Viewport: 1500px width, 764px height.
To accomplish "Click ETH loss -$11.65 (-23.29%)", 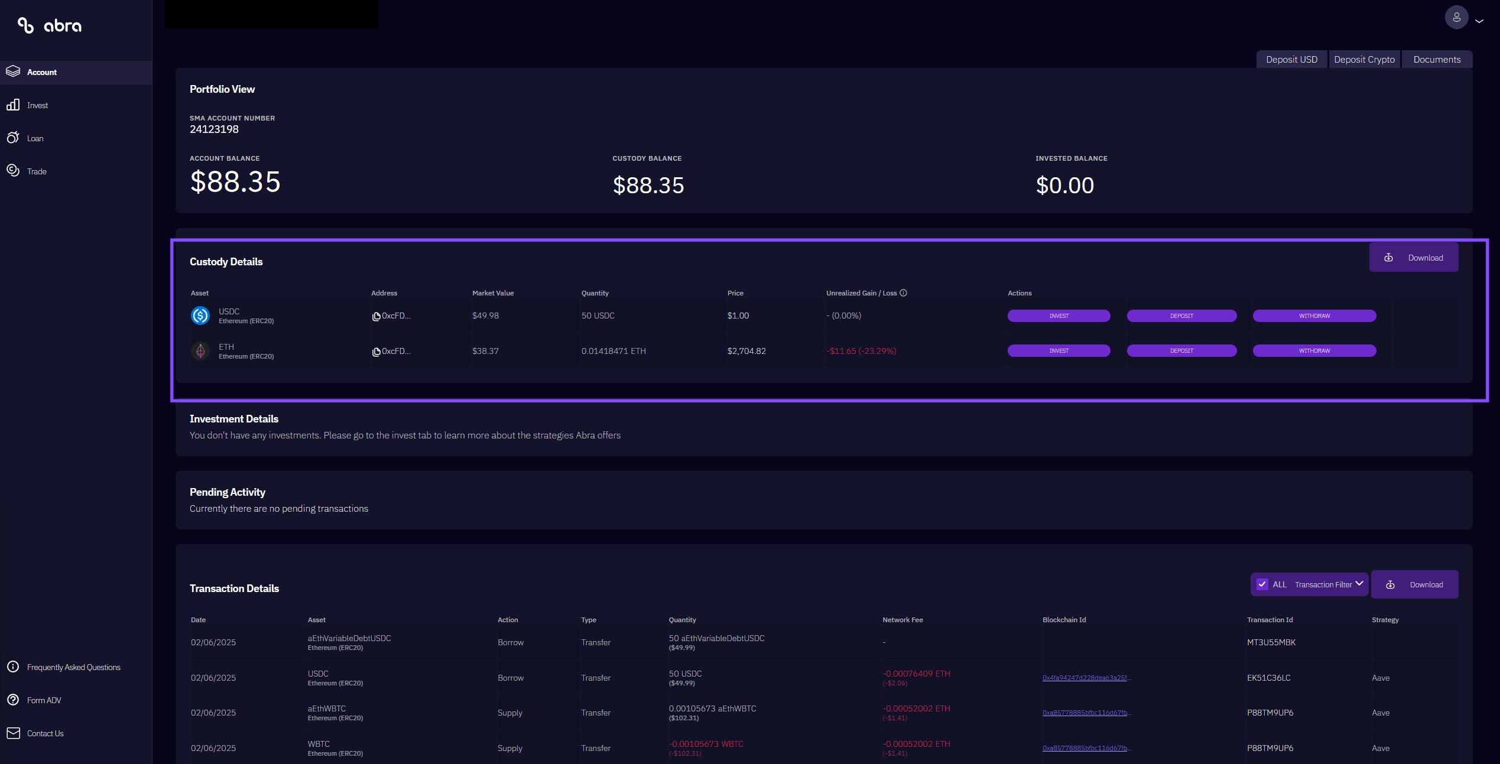I will pyautogui.click(x=861, y=351).
